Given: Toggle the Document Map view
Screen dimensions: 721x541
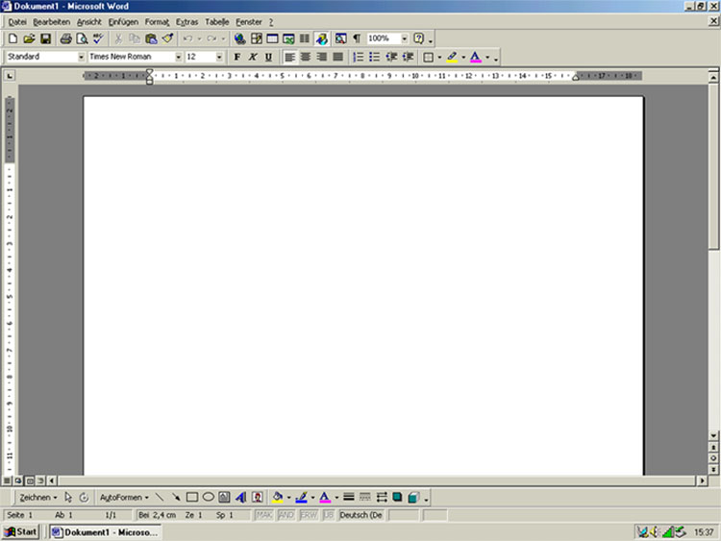Looking at the screenshot, I should pos(340,38).
